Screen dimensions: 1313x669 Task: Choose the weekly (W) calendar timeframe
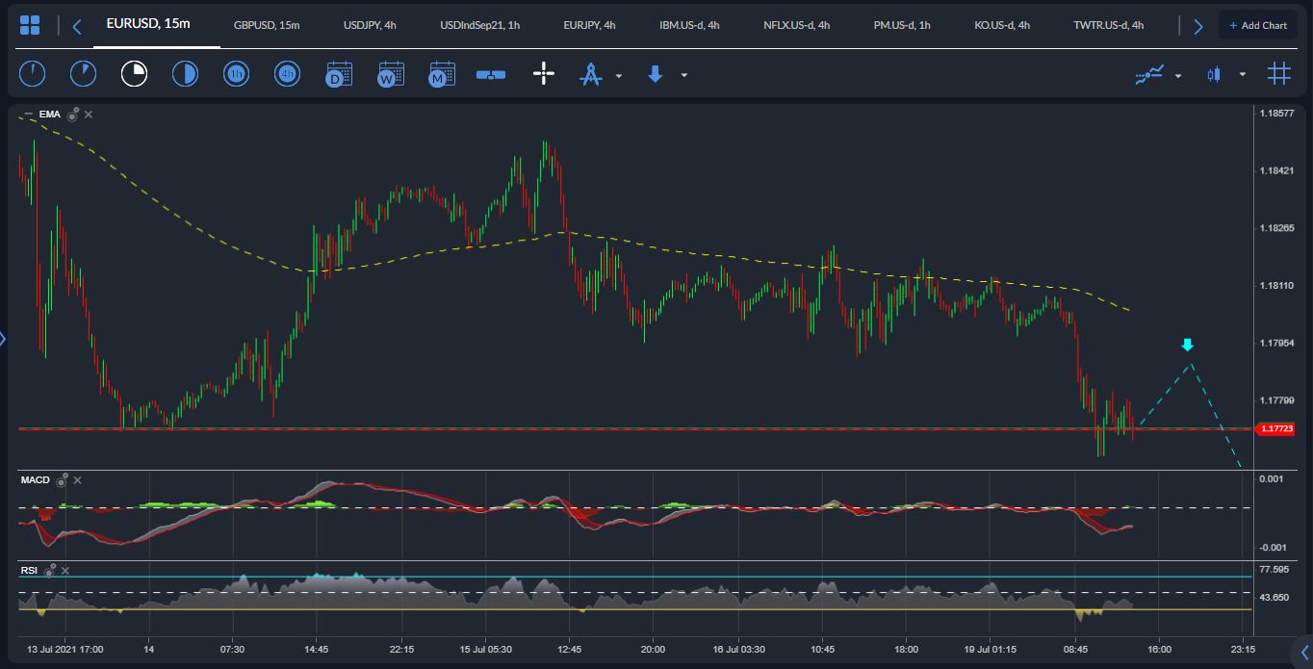[x=390, y=74]
